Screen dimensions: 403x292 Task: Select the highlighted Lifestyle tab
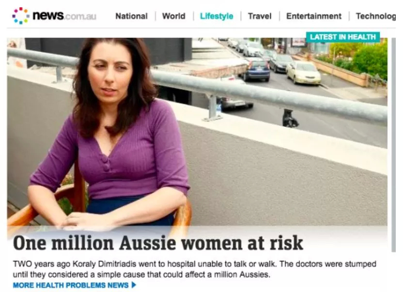point(217,16)
